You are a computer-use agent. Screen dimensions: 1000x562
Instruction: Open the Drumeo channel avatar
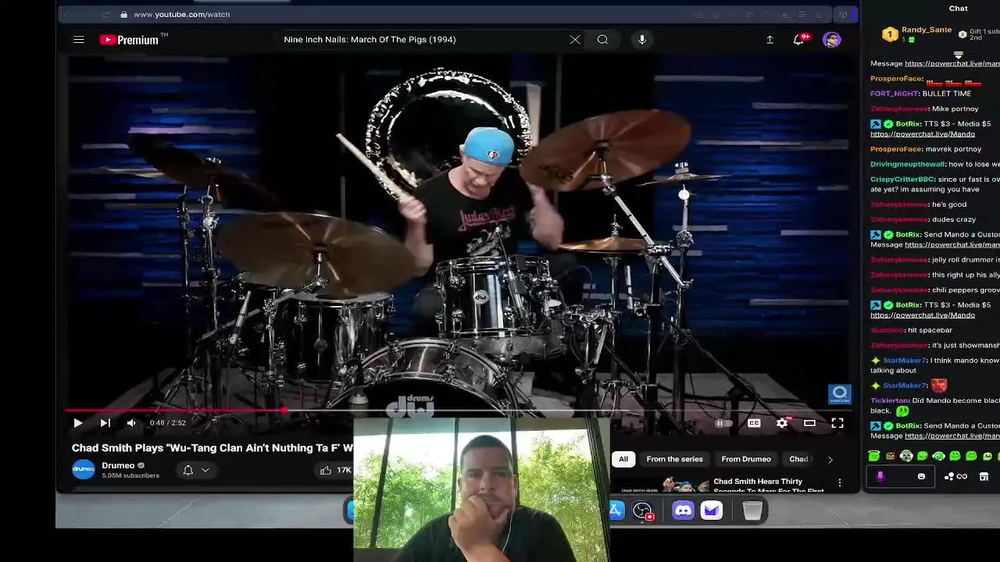84,470
